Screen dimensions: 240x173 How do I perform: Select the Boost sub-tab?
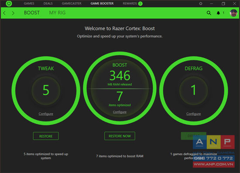32,13
